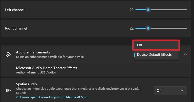Collapse the Audio enhancements section chevron

pos(185,54)
